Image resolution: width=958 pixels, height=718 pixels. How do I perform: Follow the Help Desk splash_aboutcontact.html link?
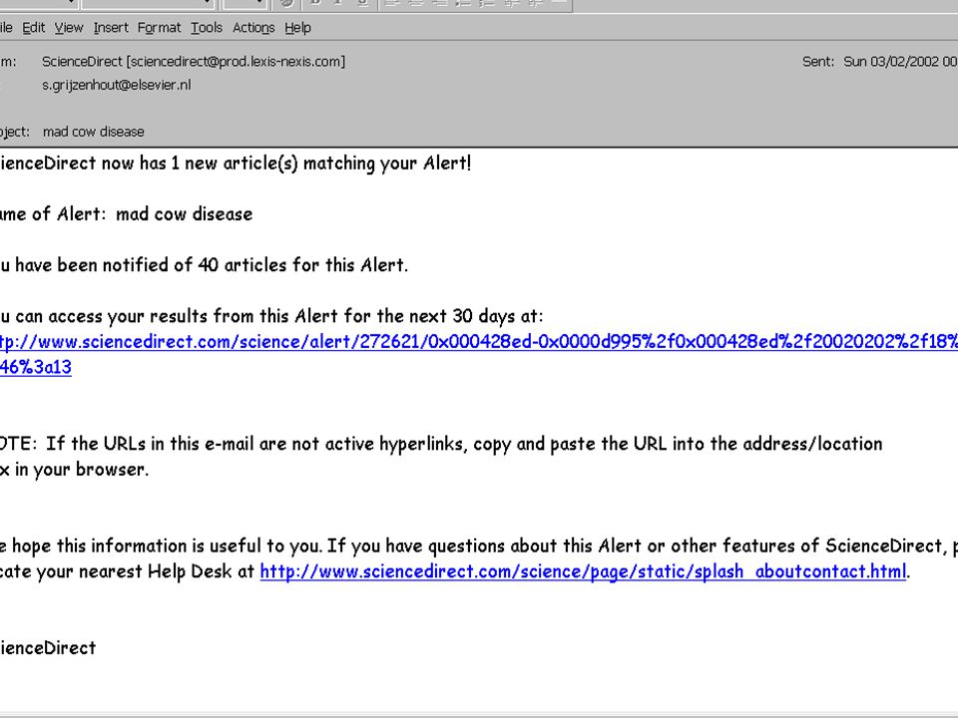tap(583, 571)
